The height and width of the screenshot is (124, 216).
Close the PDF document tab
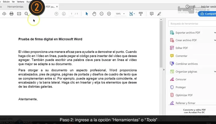point(57,6)
